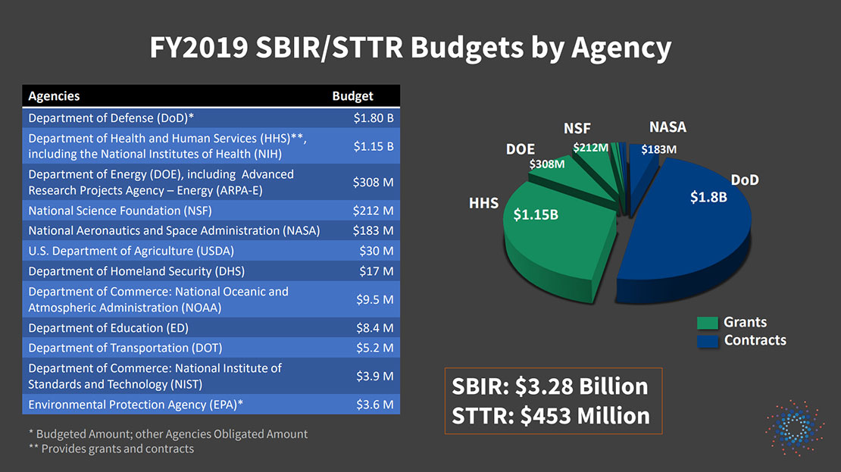The width and height of the screenshot is (841, 472).
Task: Click the 'Agencies' column header
Action: (54, 96)
